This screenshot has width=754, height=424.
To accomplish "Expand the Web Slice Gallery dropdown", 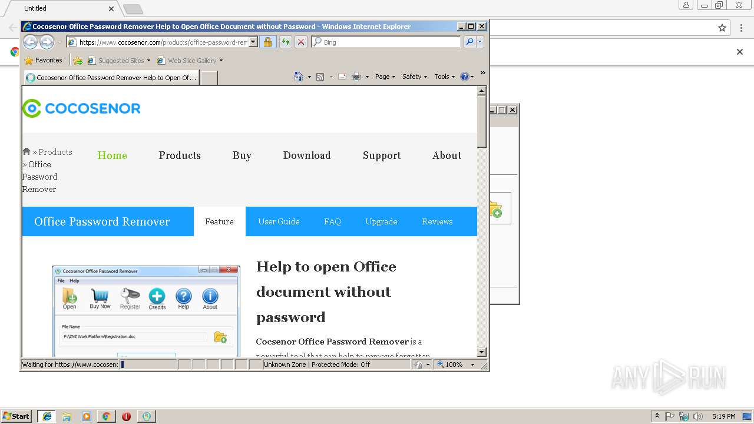I will tap(221, 61).
